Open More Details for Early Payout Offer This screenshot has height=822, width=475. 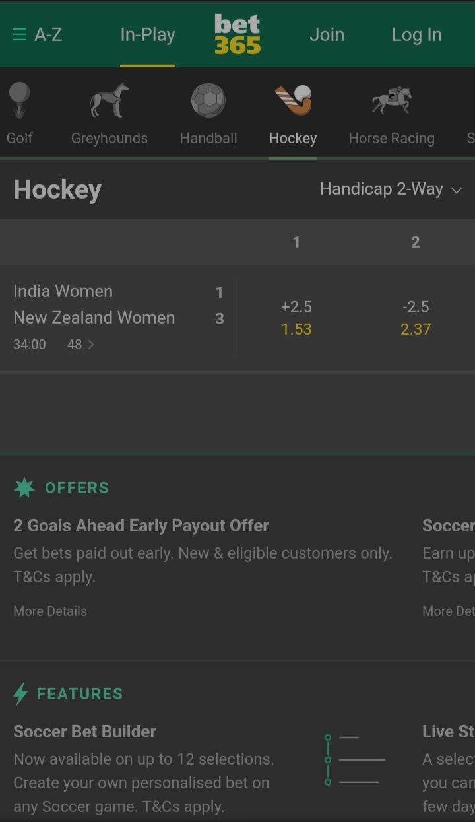(x=50, y=611)
